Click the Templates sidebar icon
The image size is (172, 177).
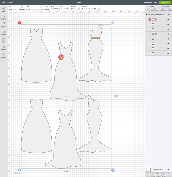coord(4,16)
